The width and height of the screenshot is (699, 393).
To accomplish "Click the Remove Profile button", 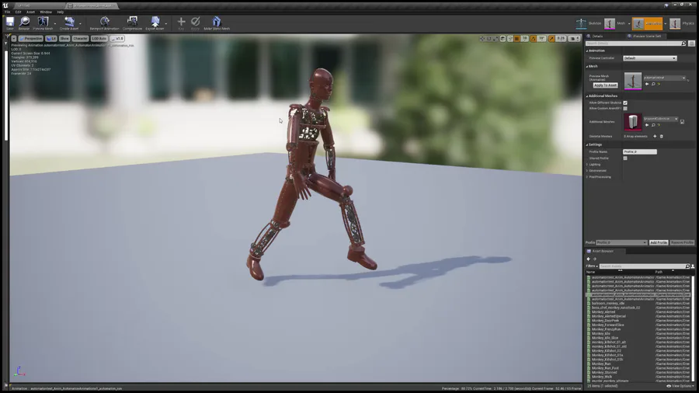I will click(682, 242).
